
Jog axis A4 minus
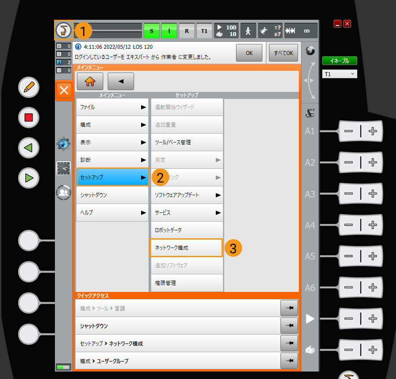click(x=349, y=225)
